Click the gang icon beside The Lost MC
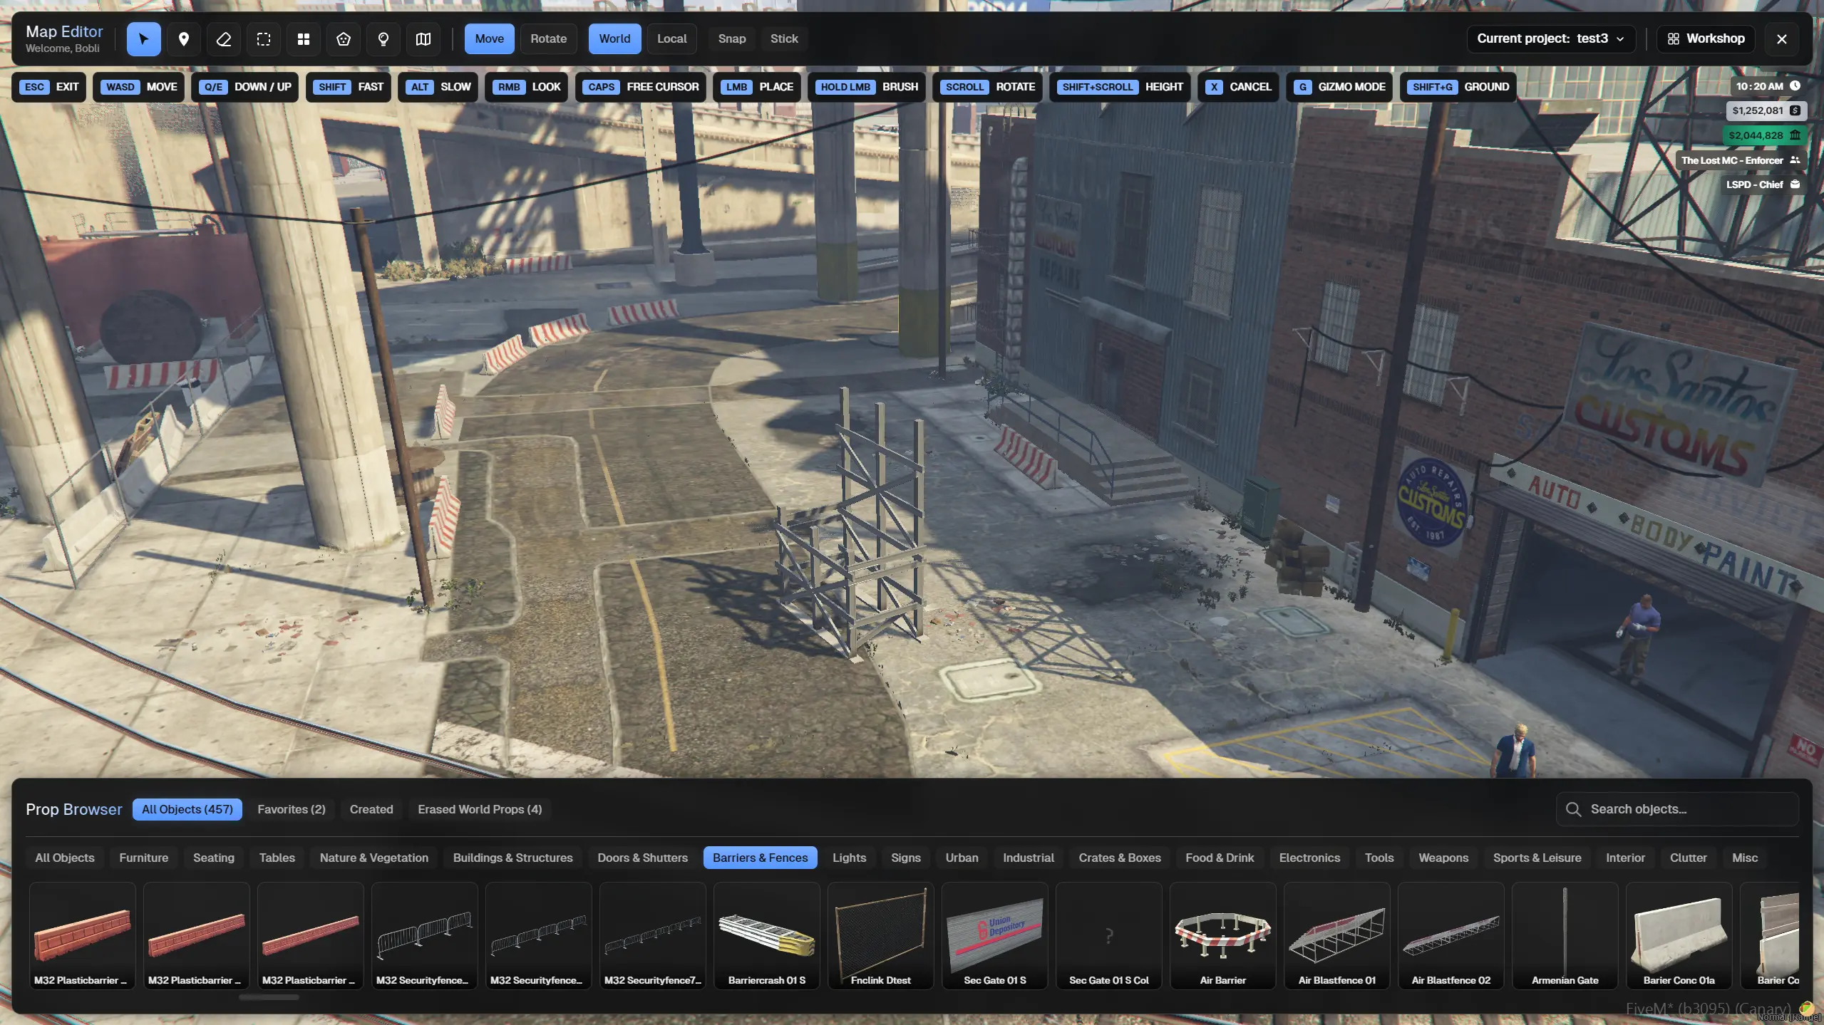 [1795, 160]
